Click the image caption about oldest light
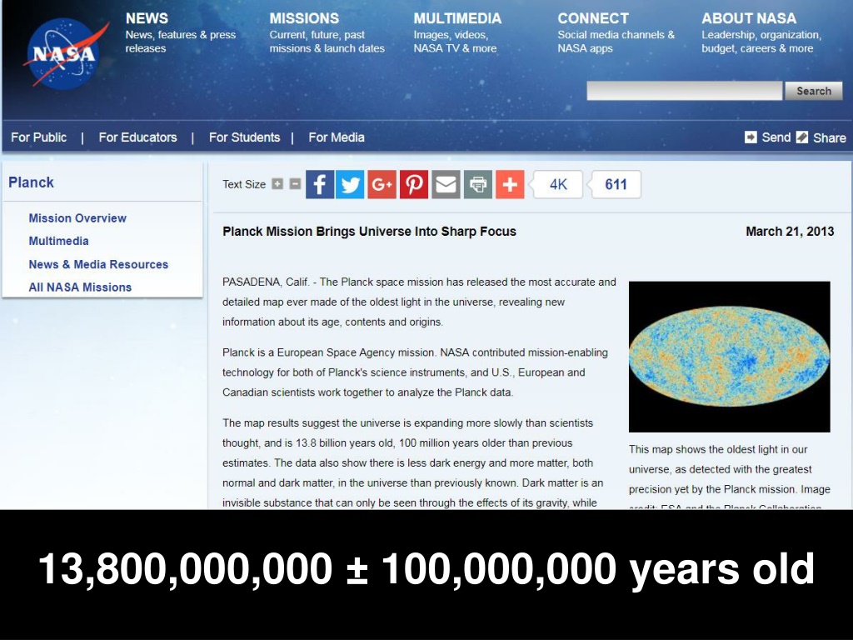The width and height of the screenshot is (853, 640). point(730,476)
